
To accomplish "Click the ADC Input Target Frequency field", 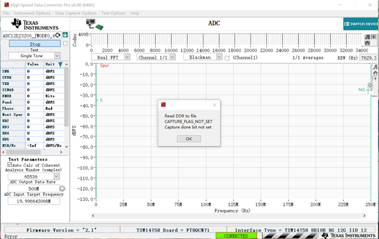I will pos(34,201).
